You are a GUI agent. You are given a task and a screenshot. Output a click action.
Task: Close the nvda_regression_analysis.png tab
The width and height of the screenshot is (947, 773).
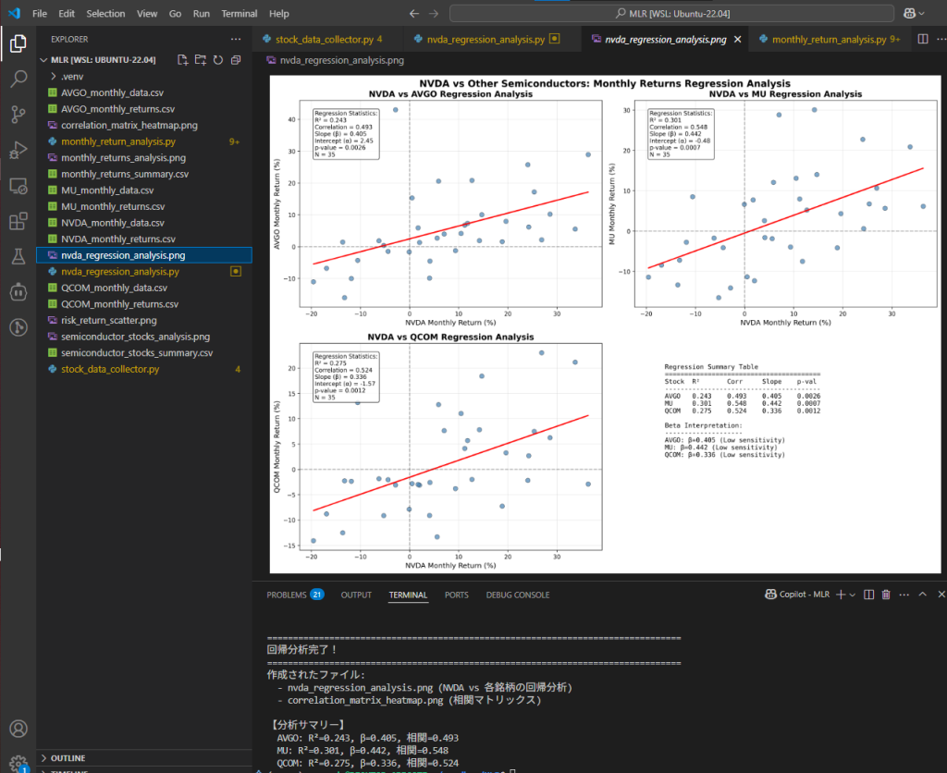tap(737, 39)
